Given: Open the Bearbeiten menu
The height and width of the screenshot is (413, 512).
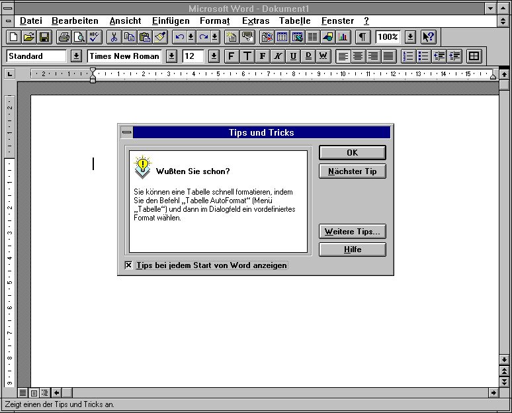Looking at the screenshot, I should [x=75, y=21].
